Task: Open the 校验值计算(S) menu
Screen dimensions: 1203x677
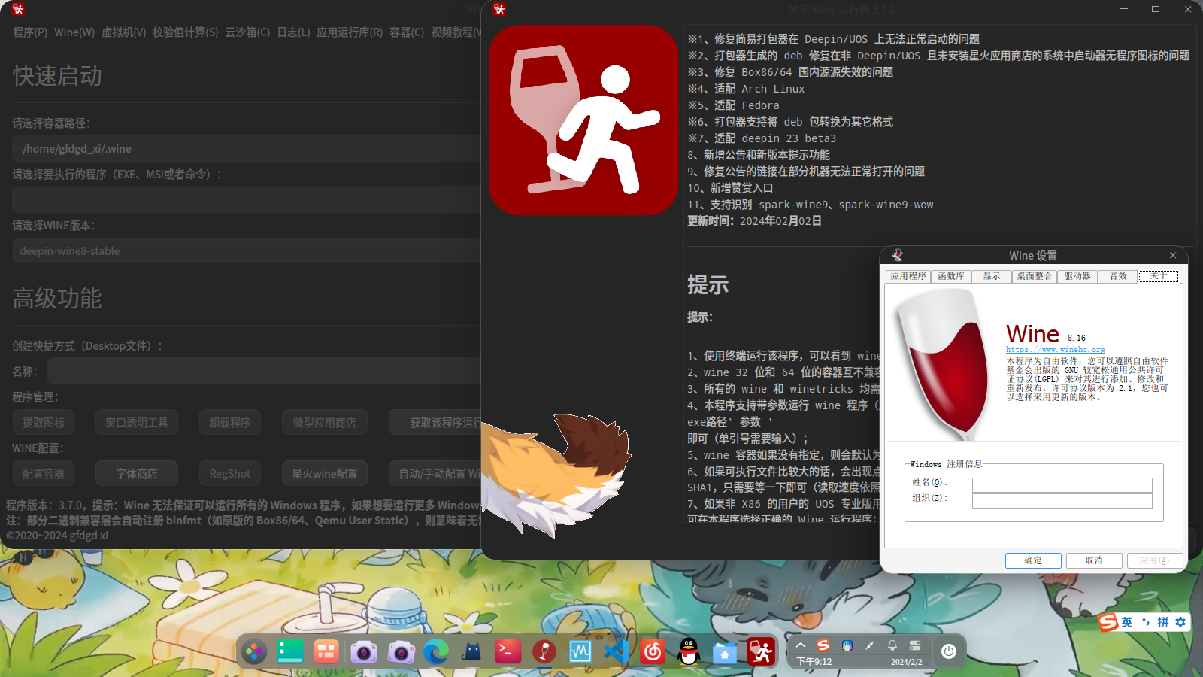Action: [186, 32]
